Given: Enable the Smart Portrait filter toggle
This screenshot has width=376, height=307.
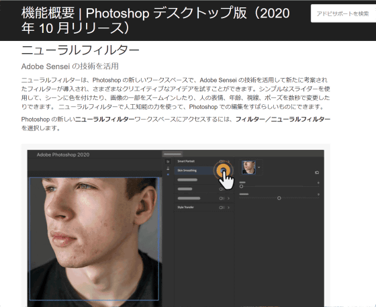Looking at the screenshot, I should point(222,161).
